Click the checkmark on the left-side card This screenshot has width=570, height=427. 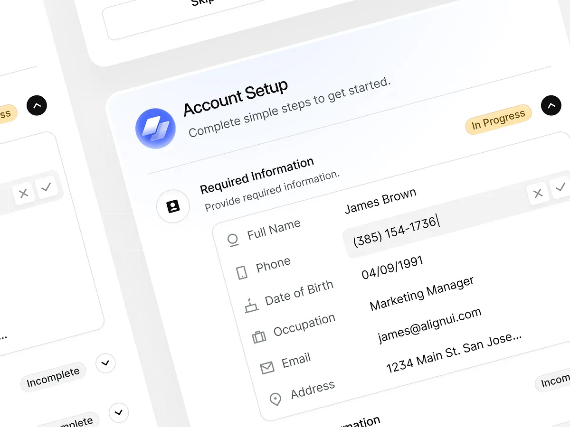click(47, 188)
